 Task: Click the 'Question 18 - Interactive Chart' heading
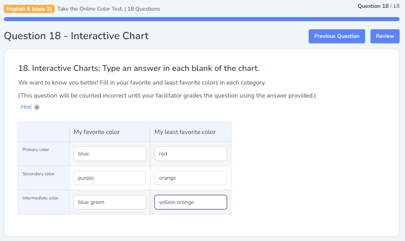pyautogui.click(x=76, y=36)
